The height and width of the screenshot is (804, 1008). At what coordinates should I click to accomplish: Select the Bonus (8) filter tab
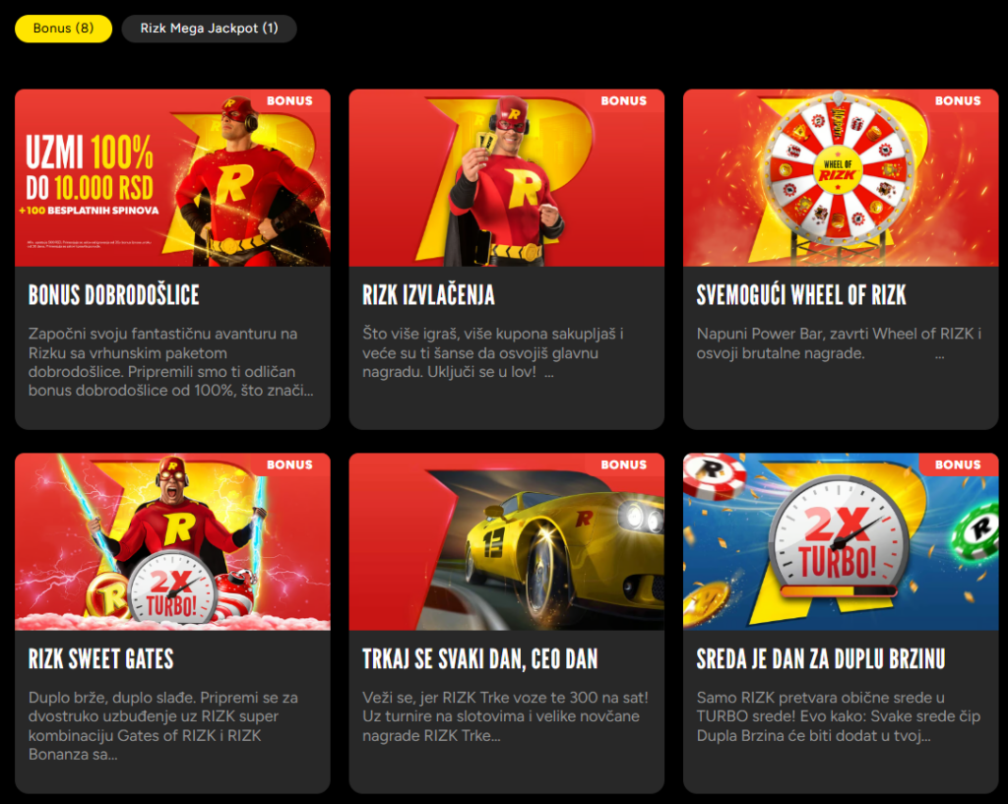[x=63, y=29]
